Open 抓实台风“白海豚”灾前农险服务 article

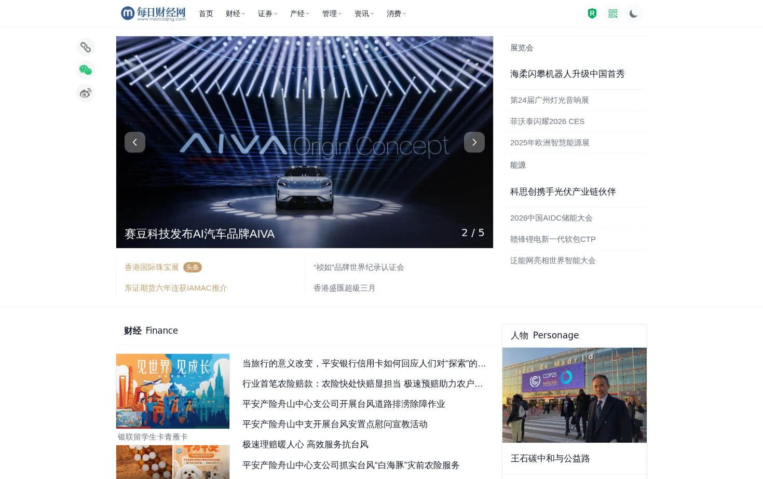pyautogui.click(x=351, y=466)
